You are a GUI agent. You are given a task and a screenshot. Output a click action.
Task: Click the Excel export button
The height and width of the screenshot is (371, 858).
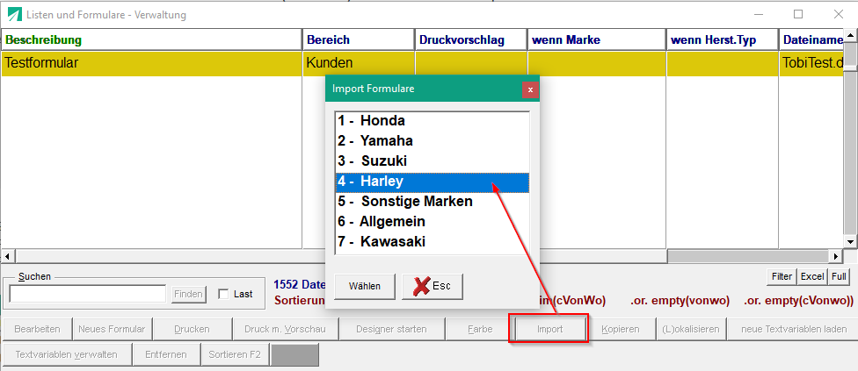pos(812,276)
